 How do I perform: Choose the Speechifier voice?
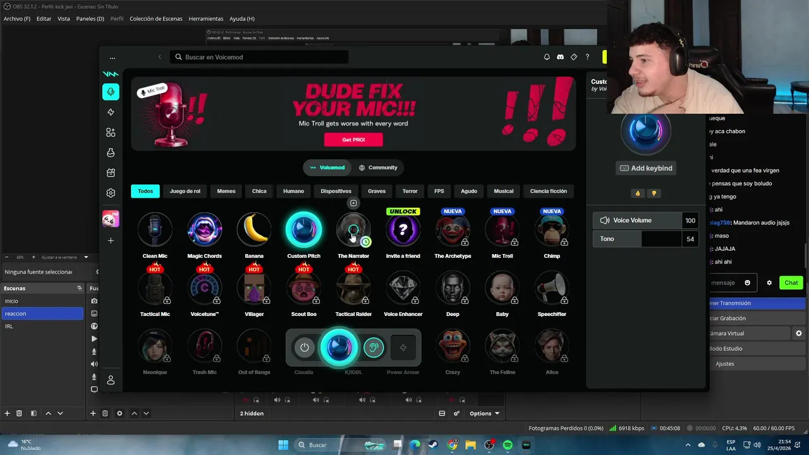552,288
